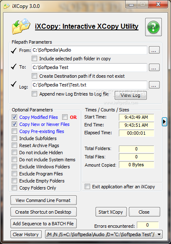Click the Close button at bottom
The height and width of the screenshot is (244, 171).
(144, 212)
